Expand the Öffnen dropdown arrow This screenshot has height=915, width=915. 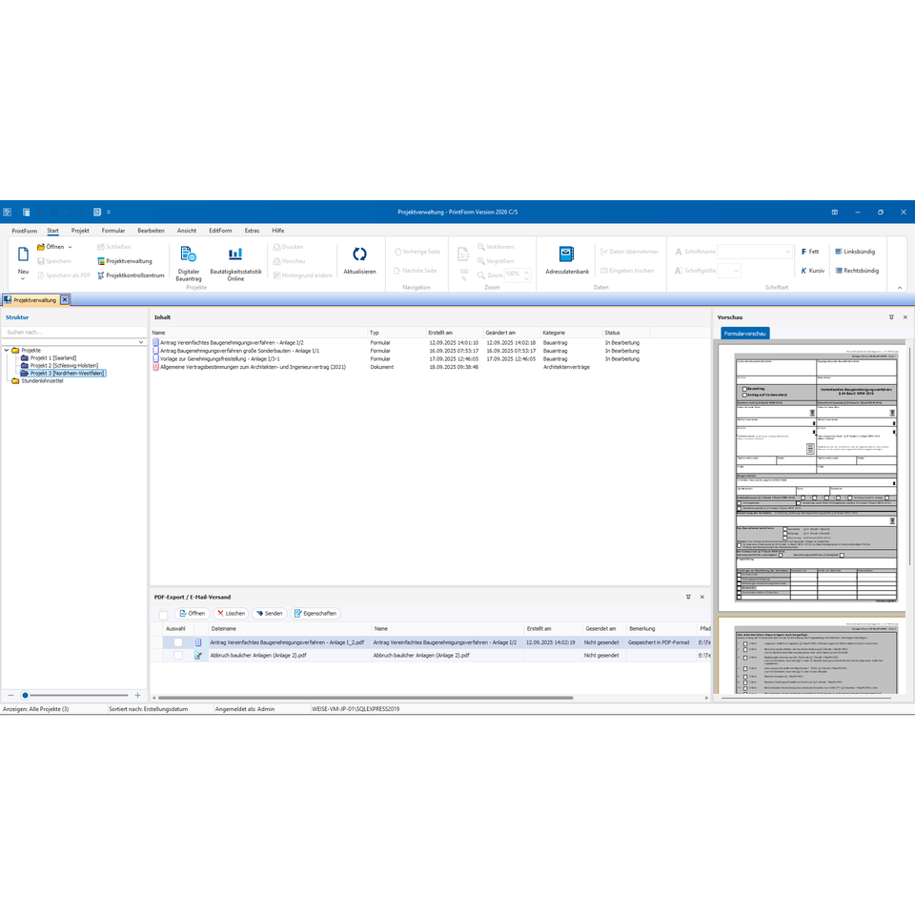[70, 247]
